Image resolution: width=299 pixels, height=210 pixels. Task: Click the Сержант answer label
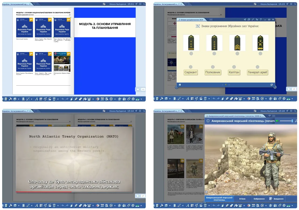pos(190,72)
